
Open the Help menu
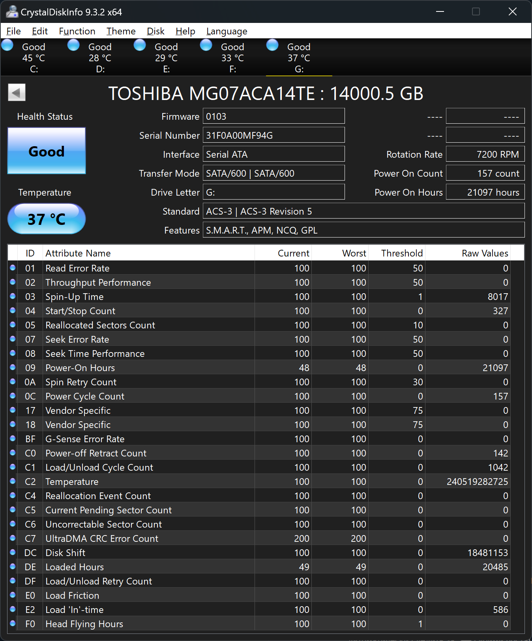pos(185,31)
